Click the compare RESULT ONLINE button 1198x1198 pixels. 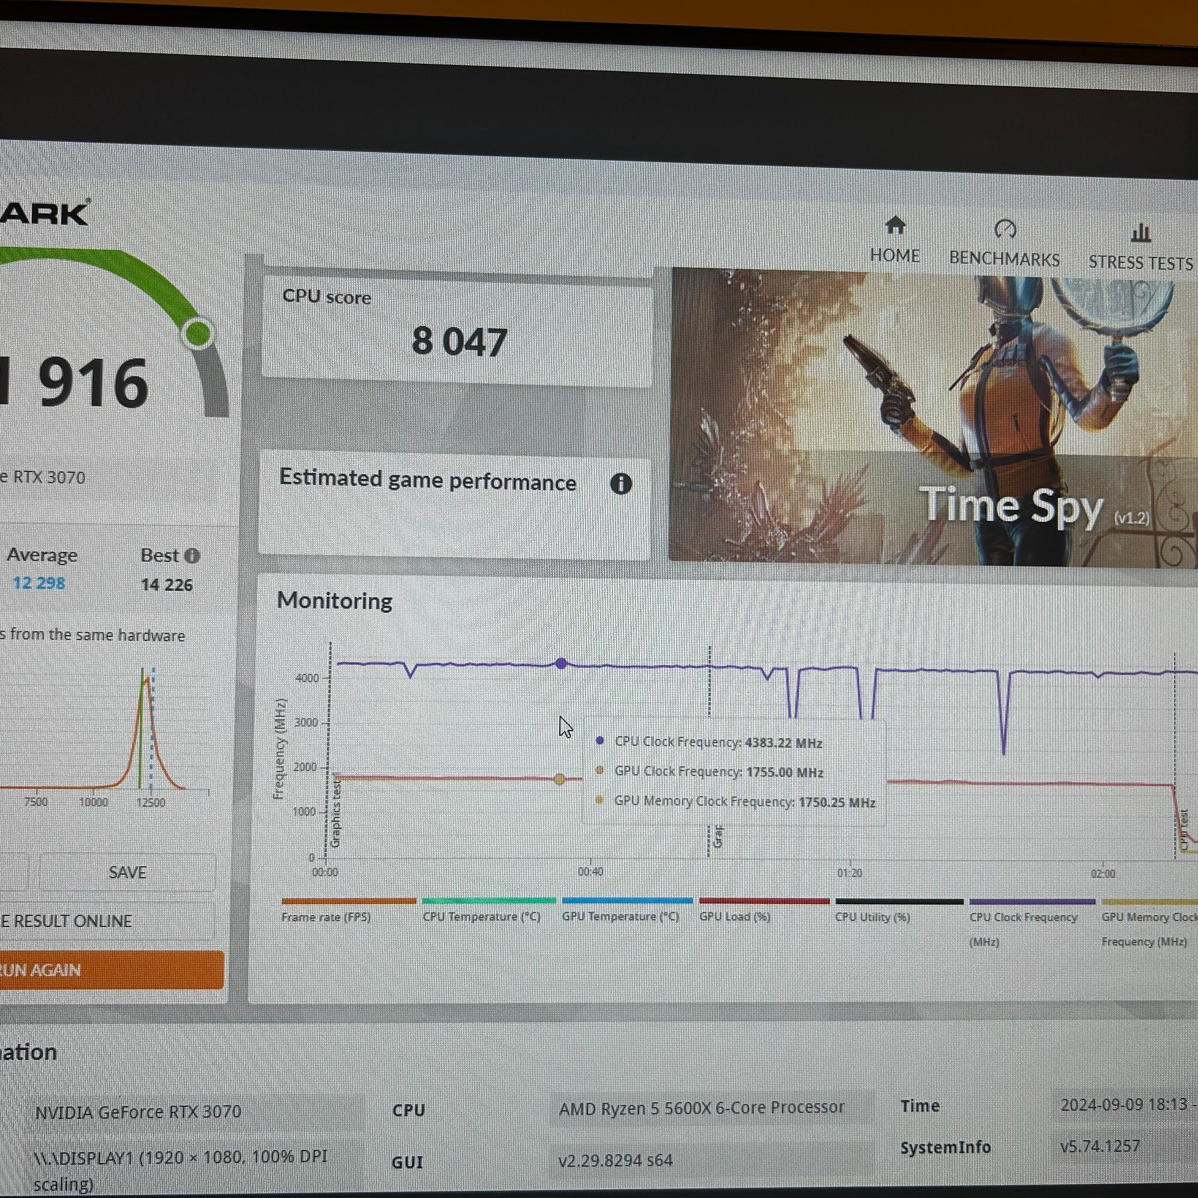click(106, 921)
